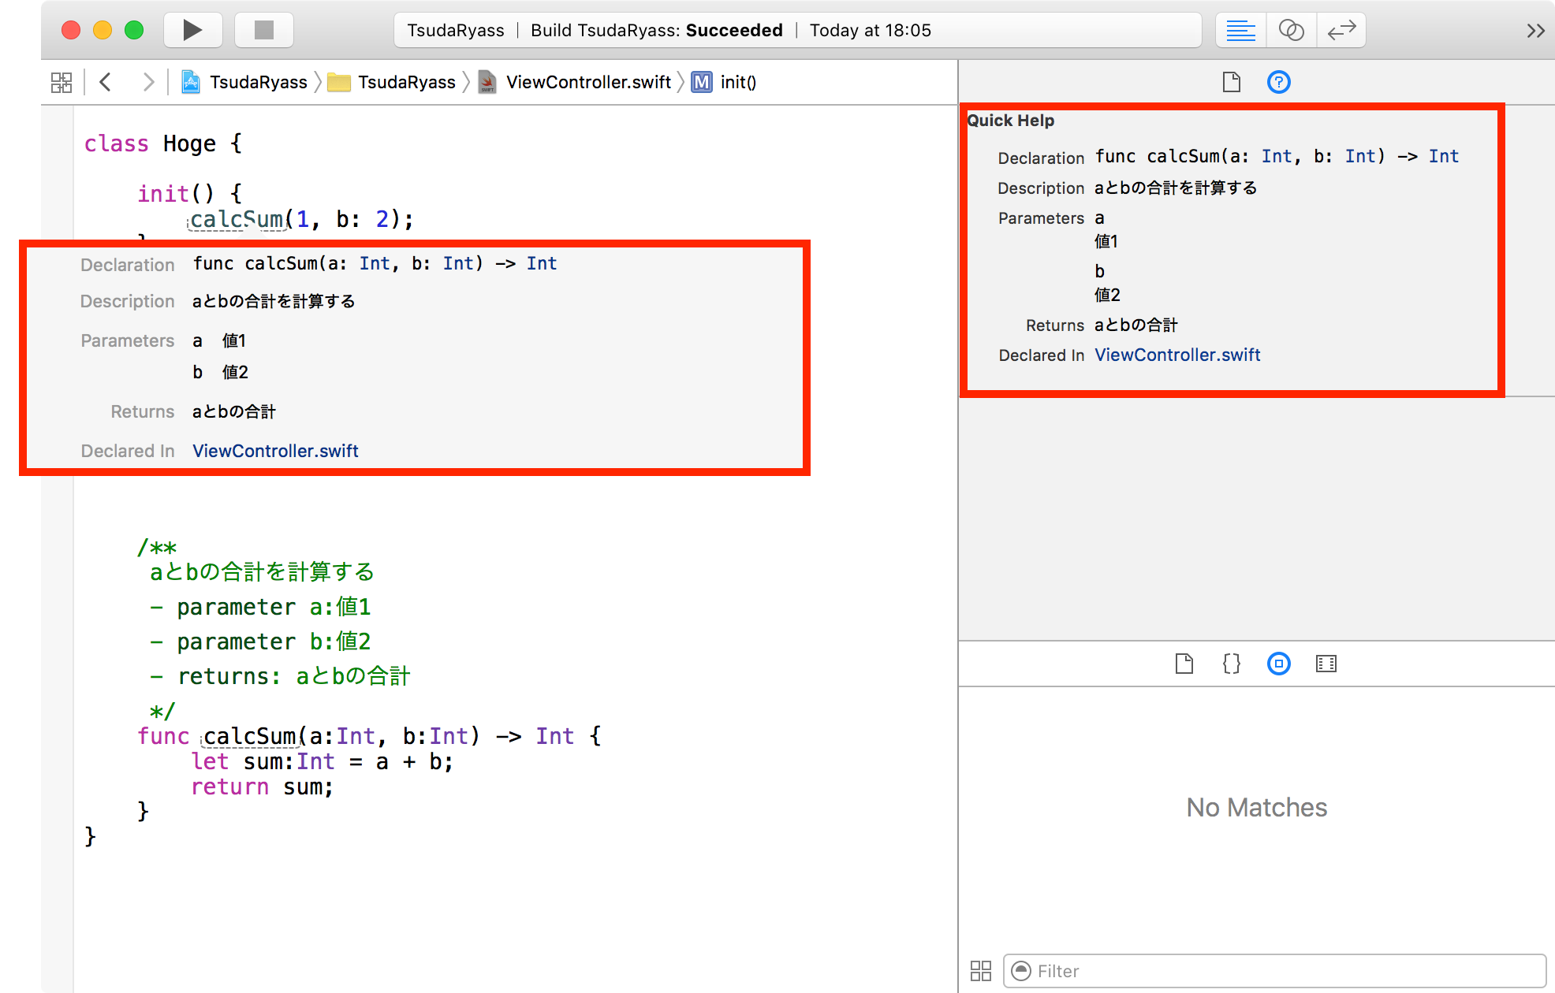Click the Stop button in the toolbar
Screen dimensions: 1555x993
263,30
